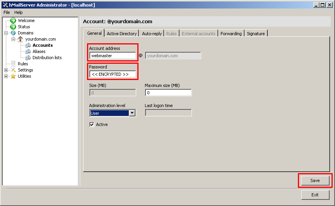This screenshot has height=206, width=335.
Task: Click the Domains globe icon
Action: click(13, 33)
